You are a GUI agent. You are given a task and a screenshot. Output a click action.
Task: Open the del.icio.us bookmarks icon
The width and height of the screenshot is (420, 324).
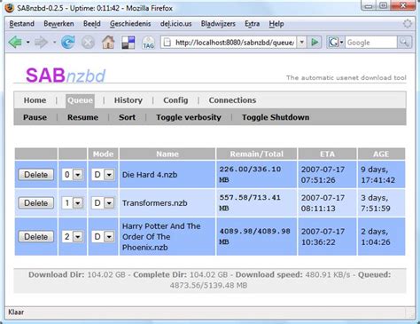tap(128, 43)
